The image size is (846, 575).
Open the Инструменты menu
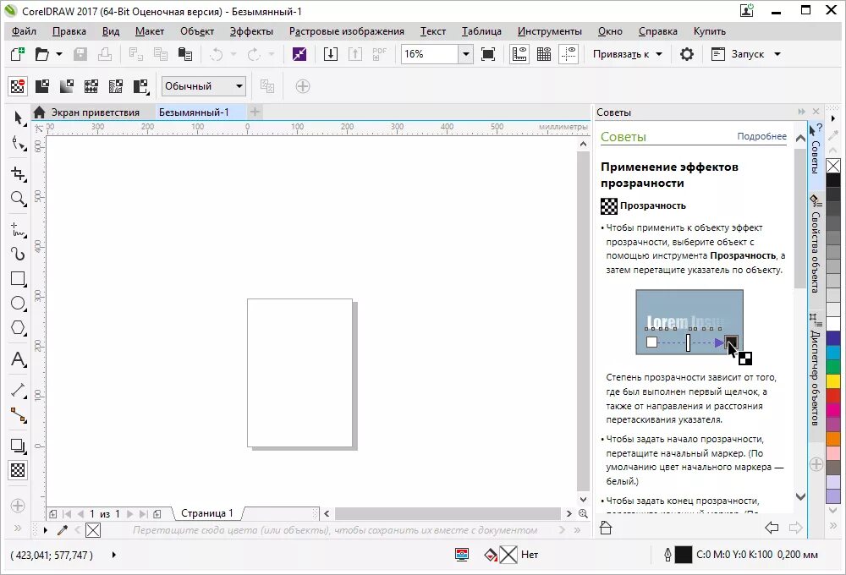point(549,31)
